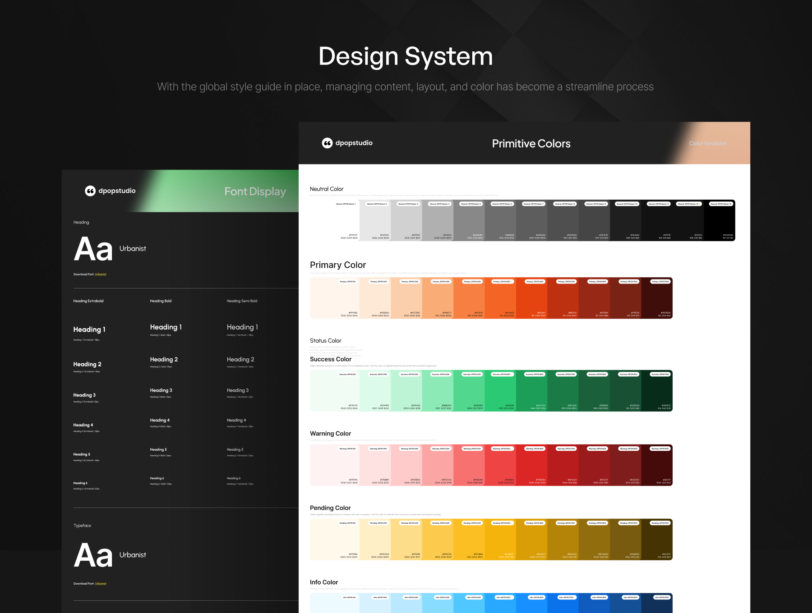Click the Semibold Heading 6 sample
The height and width of the screenshot is (613, 812).
coord(234,478)
